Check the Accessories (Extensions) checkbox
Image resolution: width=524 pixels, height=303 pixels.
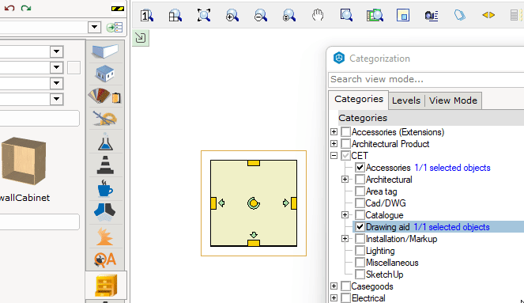[346, 132]
